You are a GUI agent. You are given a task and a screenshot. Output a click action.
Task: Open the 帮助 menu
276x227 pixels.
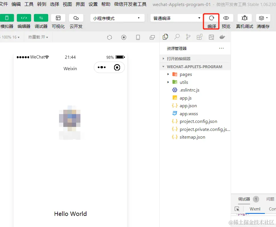(x=106, y=4)
